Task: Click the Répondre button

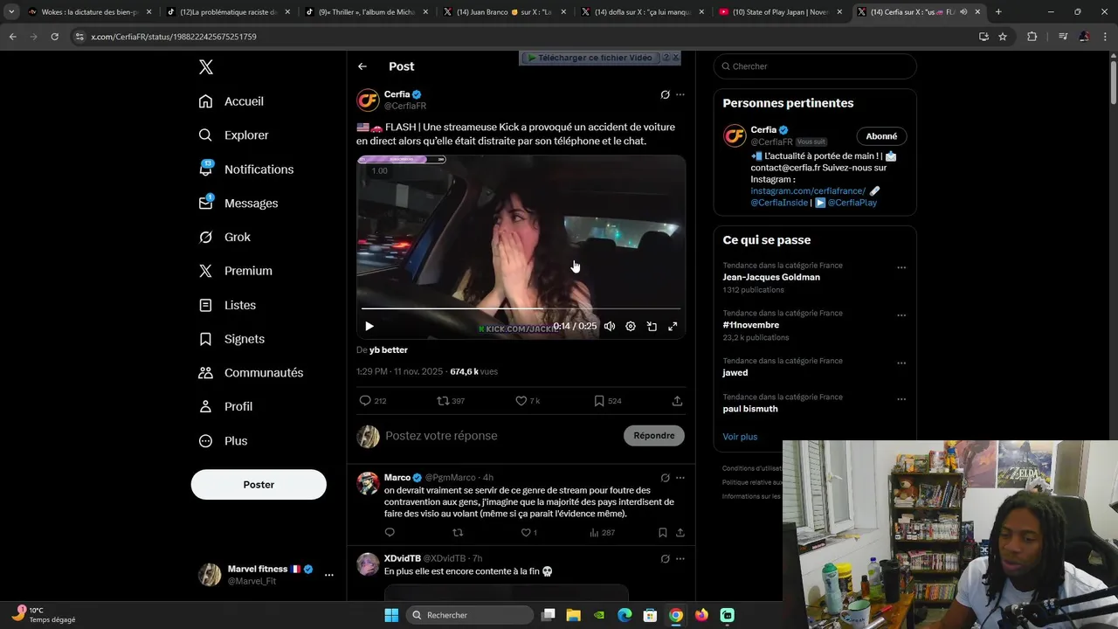Action: click(x=654, y=436)
